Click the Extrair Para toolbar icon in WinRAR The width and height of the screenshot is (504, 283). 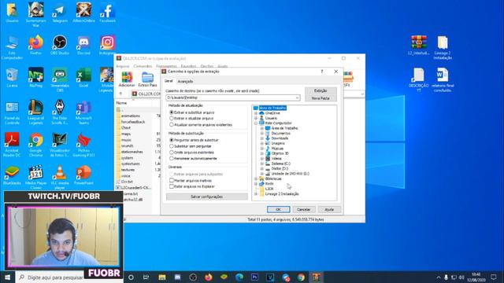(147, 79)
